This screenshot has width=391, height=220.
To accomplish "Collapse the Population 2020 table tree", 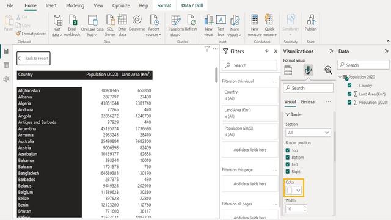I will pos(340,77).
